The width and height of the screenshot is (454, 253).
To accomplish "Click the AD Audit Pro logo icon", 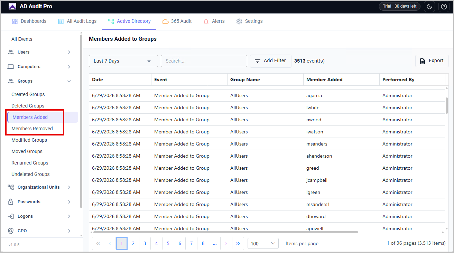I will (12, 6).
